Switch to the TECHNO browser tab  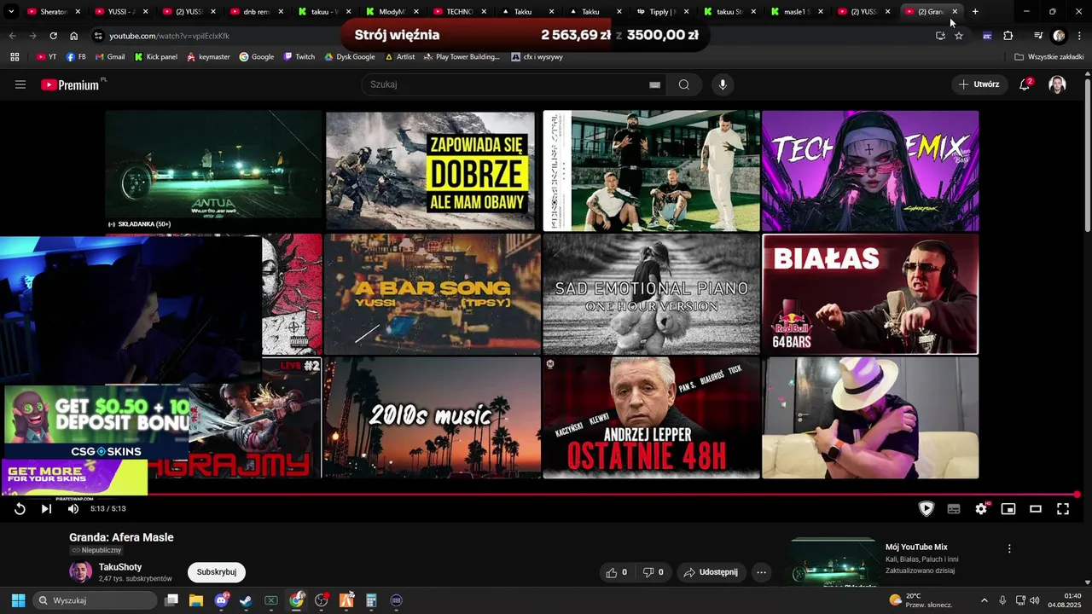(459, 12)
